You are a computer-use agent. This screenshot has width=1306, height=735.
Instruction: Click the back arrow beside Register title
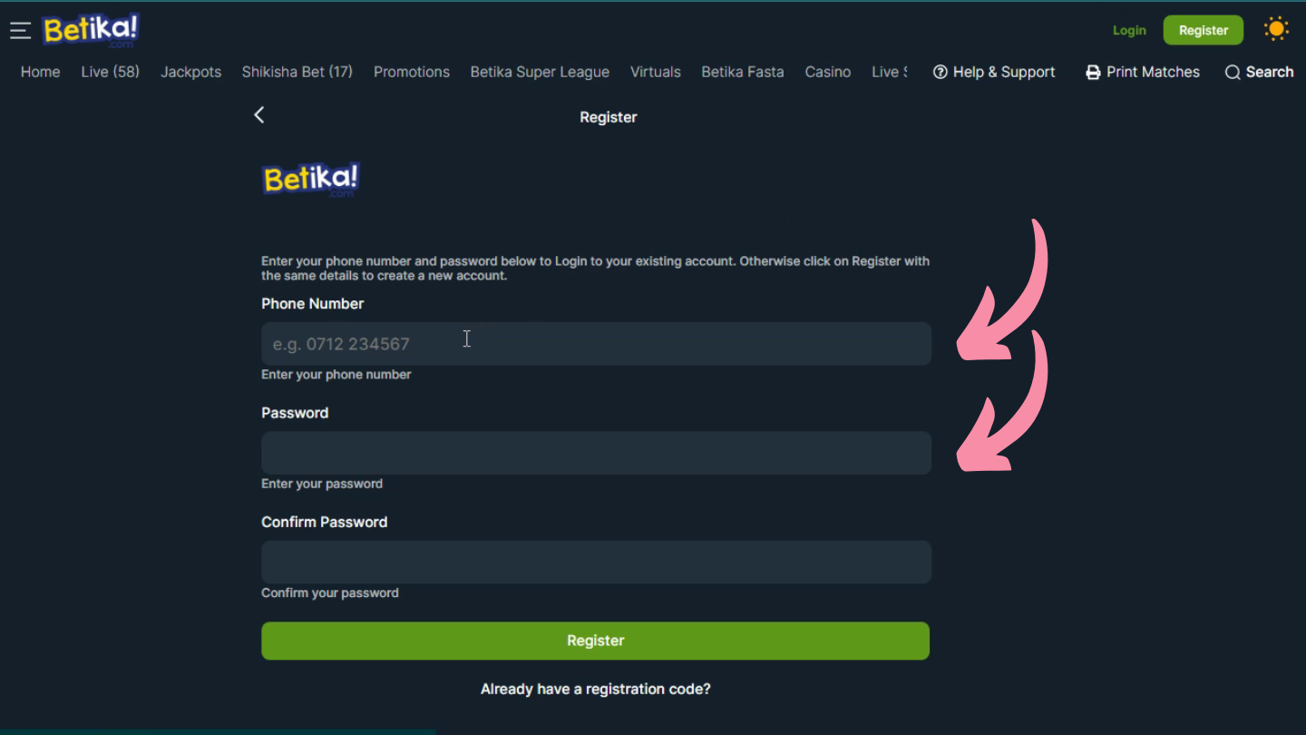click(x=258, y=114)
